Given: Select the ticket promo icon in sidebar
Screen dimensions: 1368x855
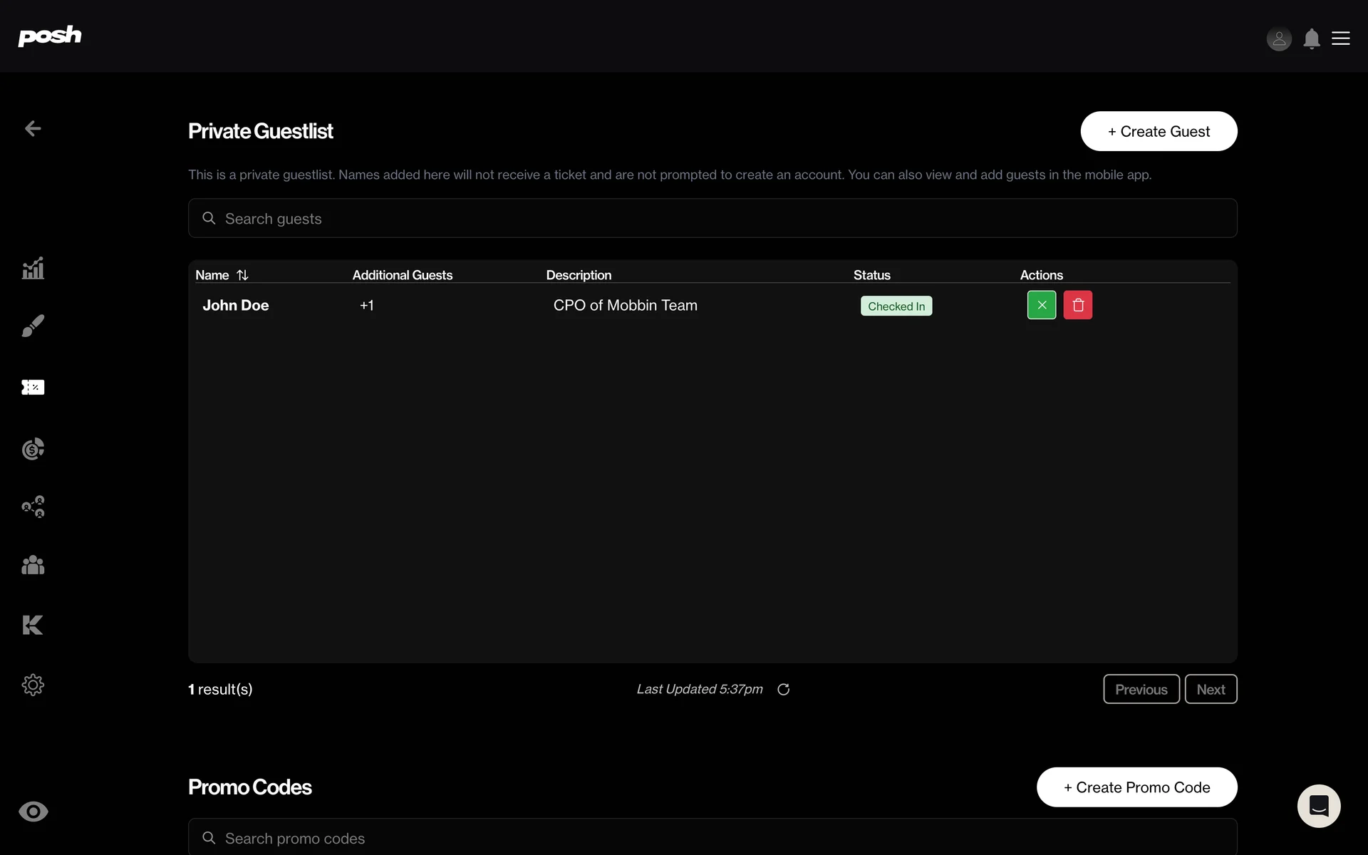Looking at the screenshot, I should coord(33,387).
